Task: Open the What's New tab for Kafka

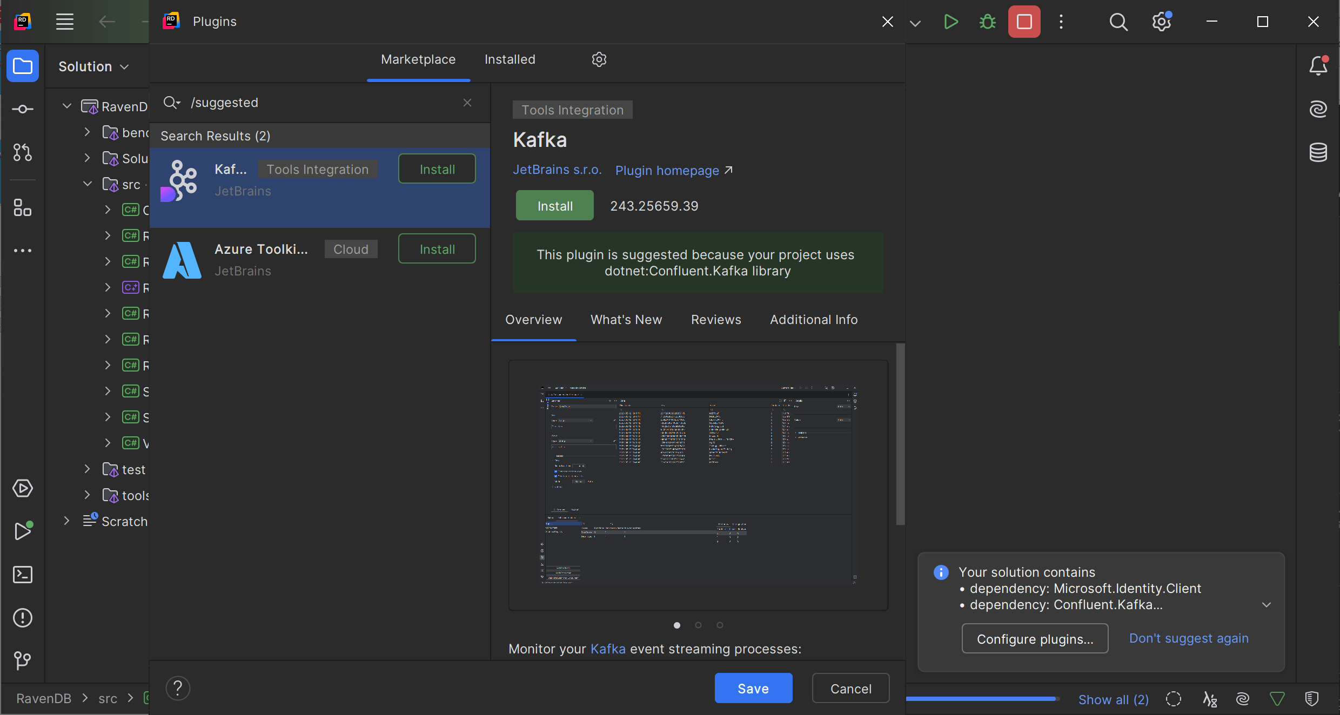Action: 626,319
